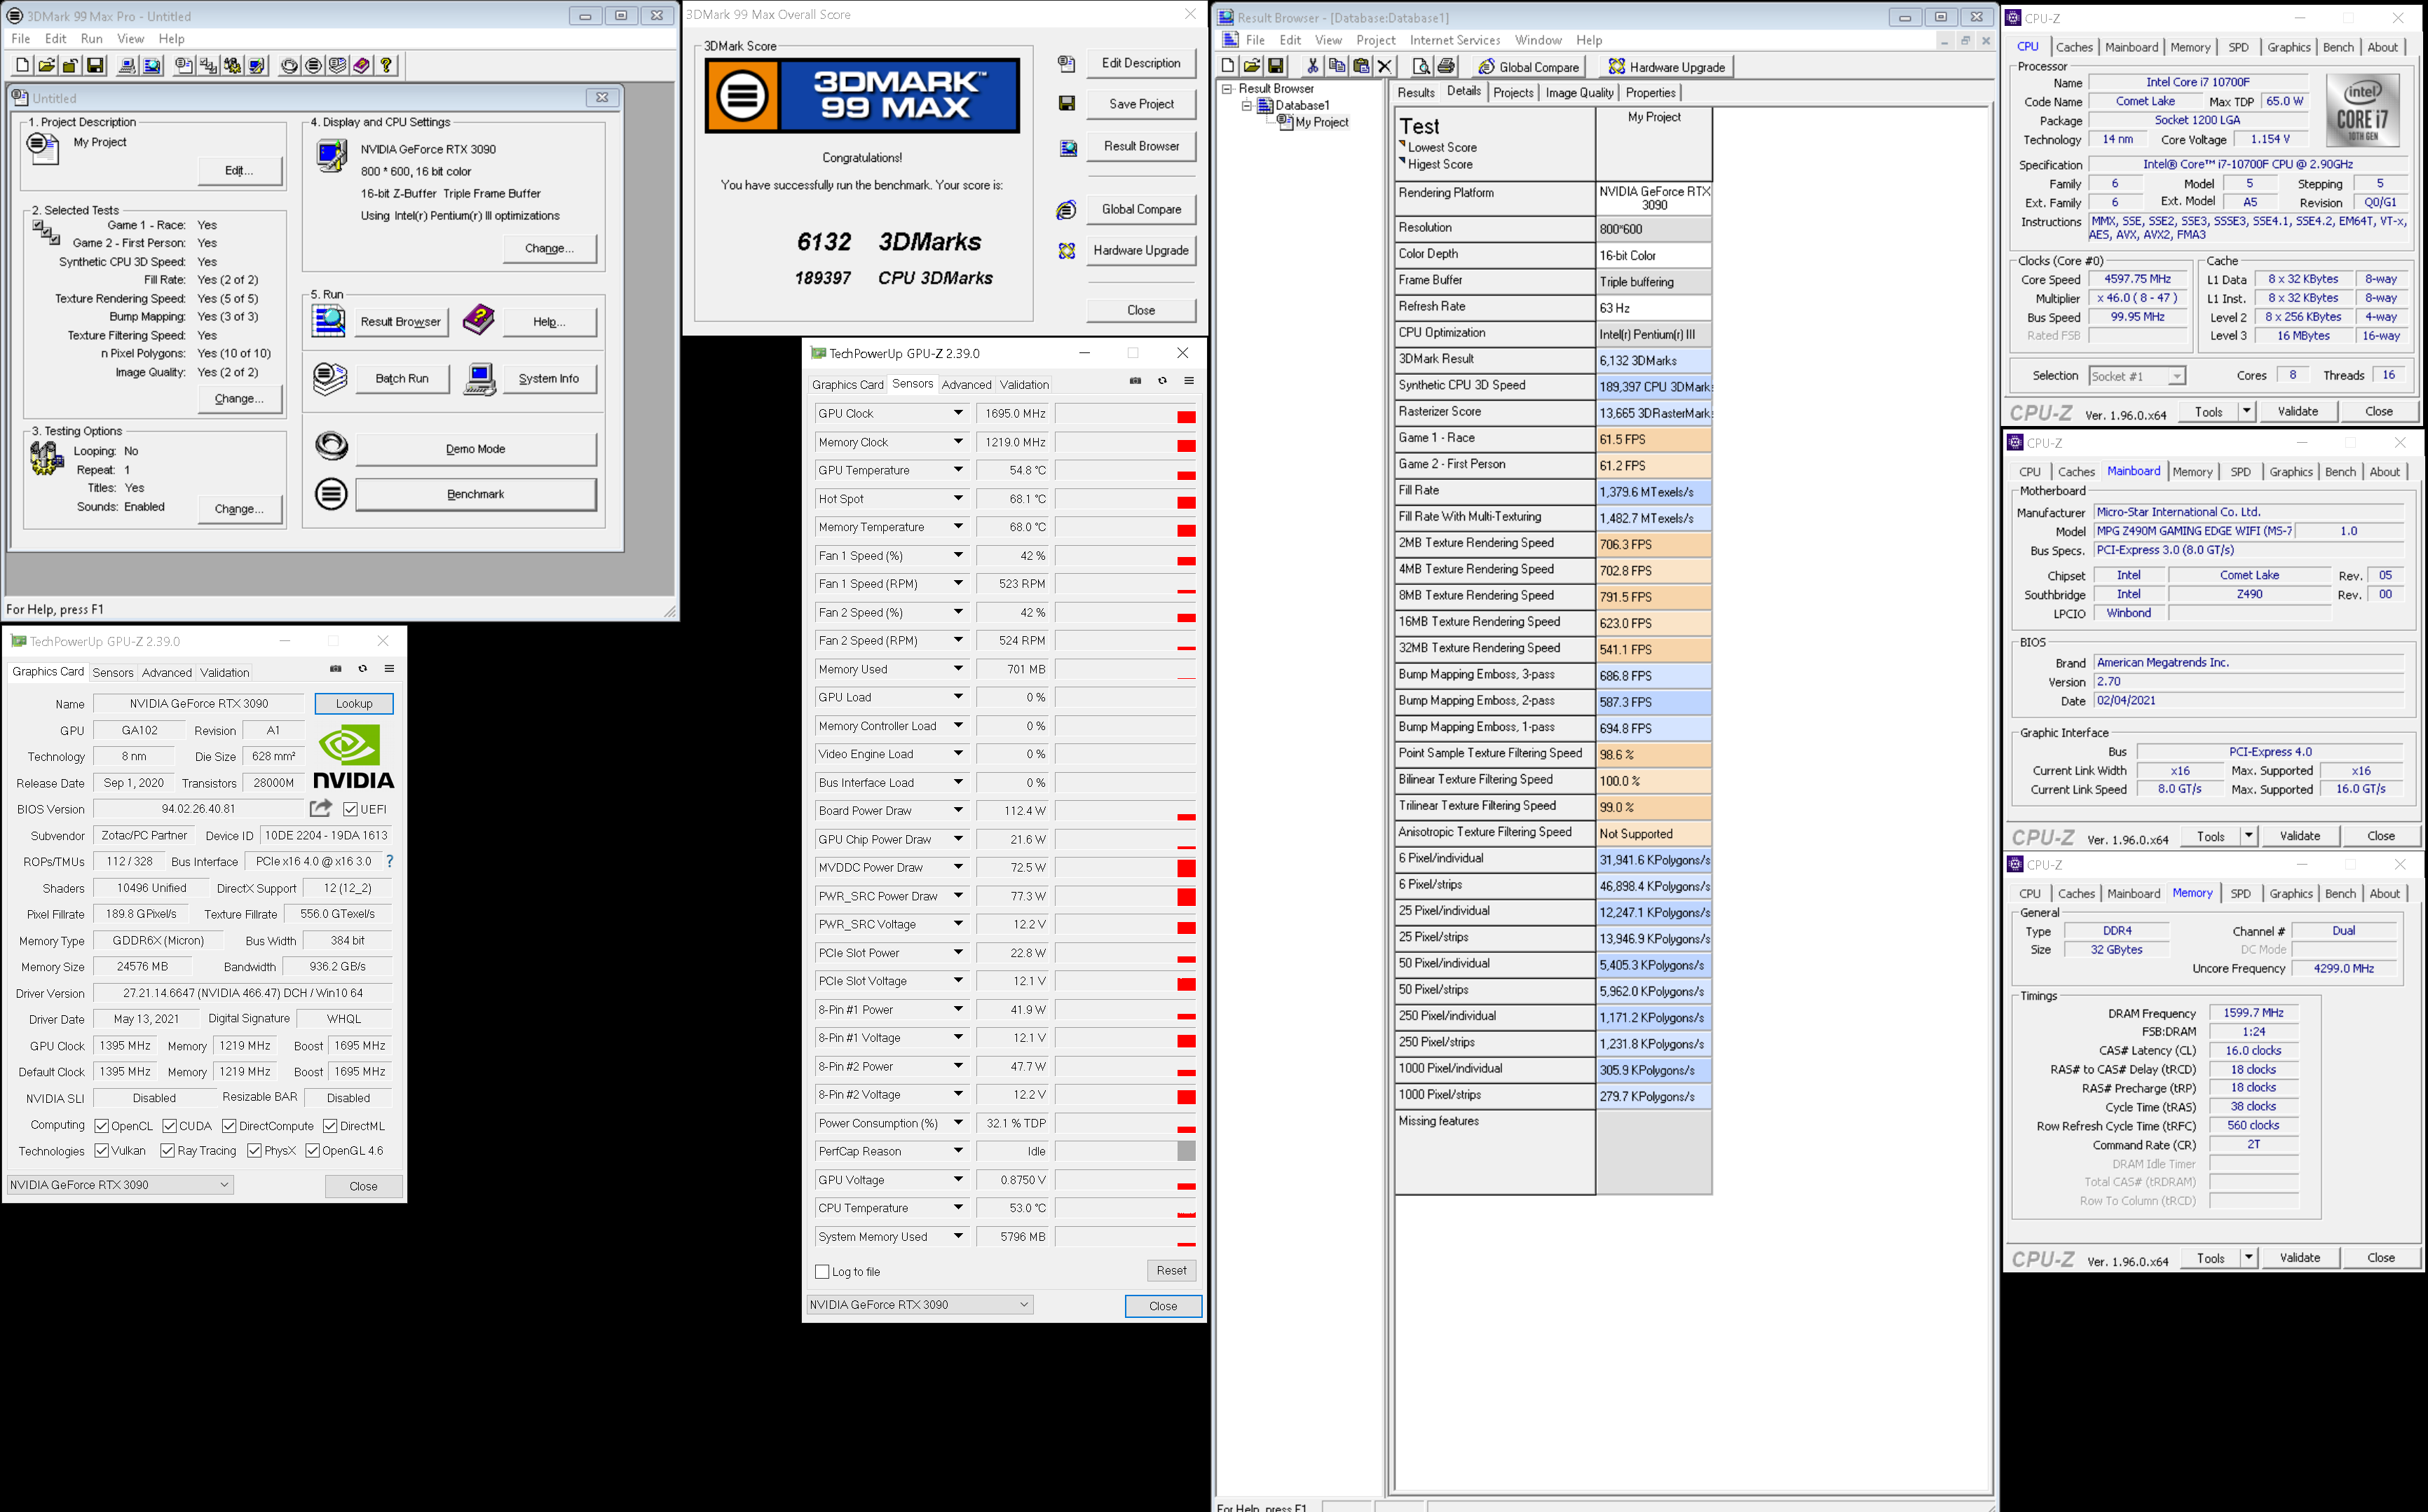
Task: Click BIOS share/export icon in GPU-Z
Action: pyautogui.click(x=321, y=808)
